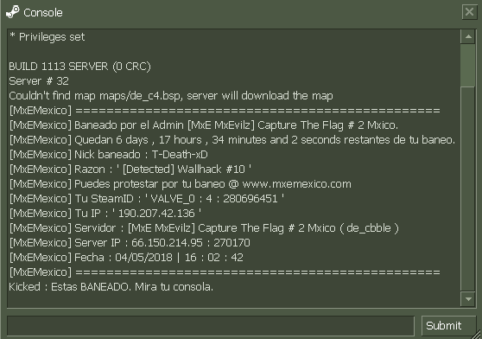Click the Nick baneado T-Death-xD line
The image size is (482, 339).
pyautogui.click(x=109, y=155)
